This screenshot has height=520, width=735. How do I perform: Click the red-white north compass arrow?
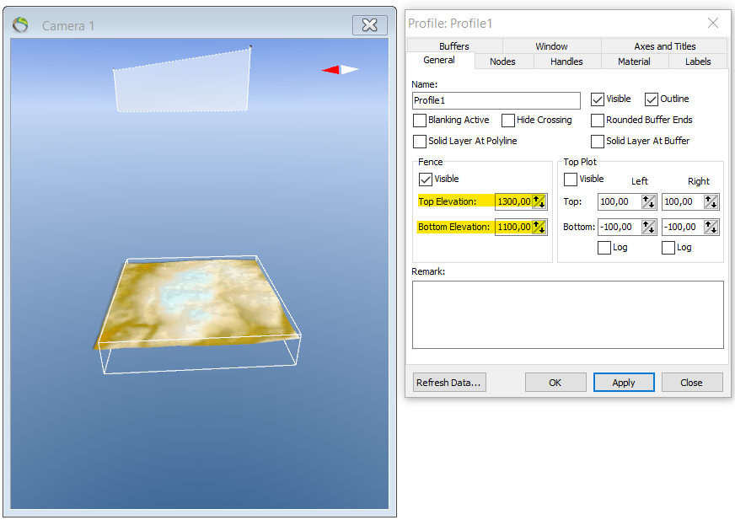(341, 70)
